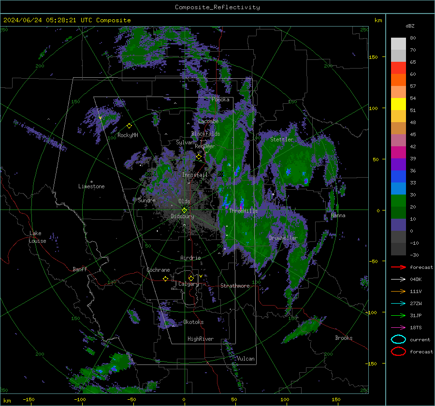This screenshot has width=435, height=406.
Task: Click the Sylvan label on map
Action: tap(185, 142)
